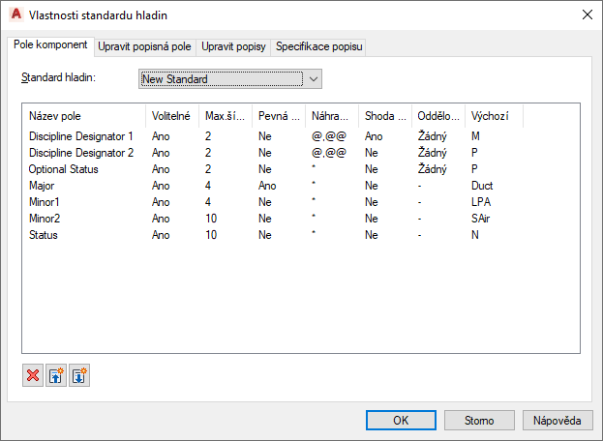Click the red X delete field icon
The height and width of the screenshot is (441, 603).
coord(33,376)
